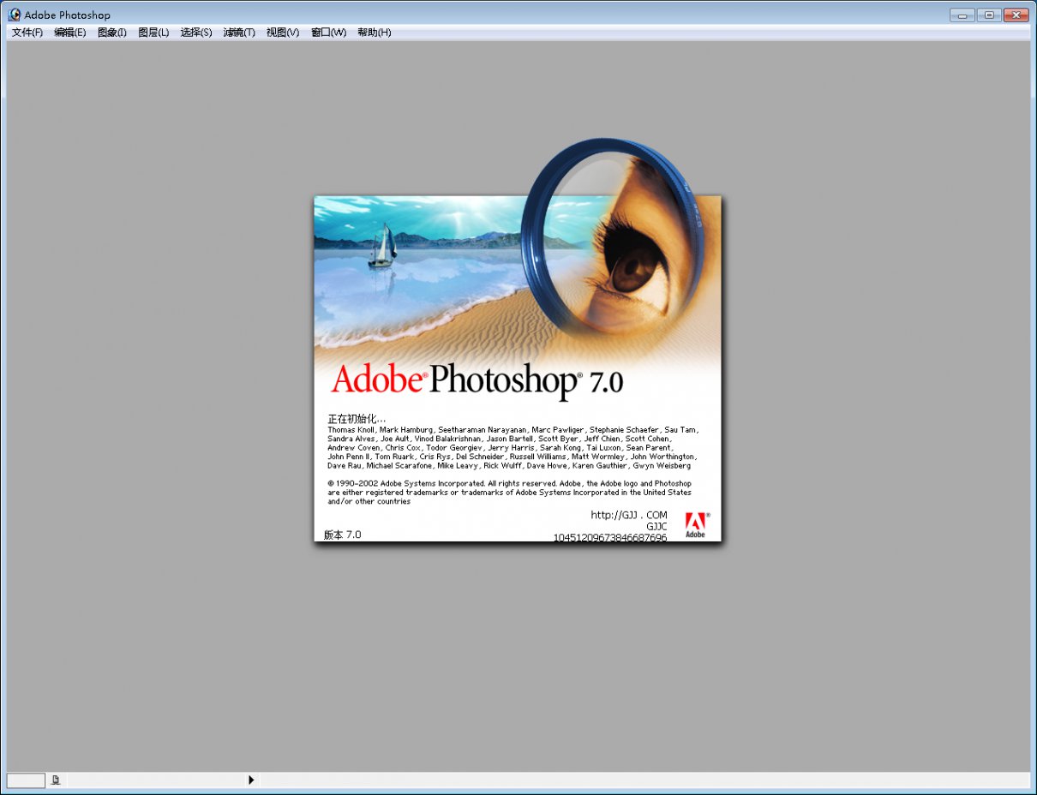
Task: Click the 正在初始化... status text
Action: (357, 419)
